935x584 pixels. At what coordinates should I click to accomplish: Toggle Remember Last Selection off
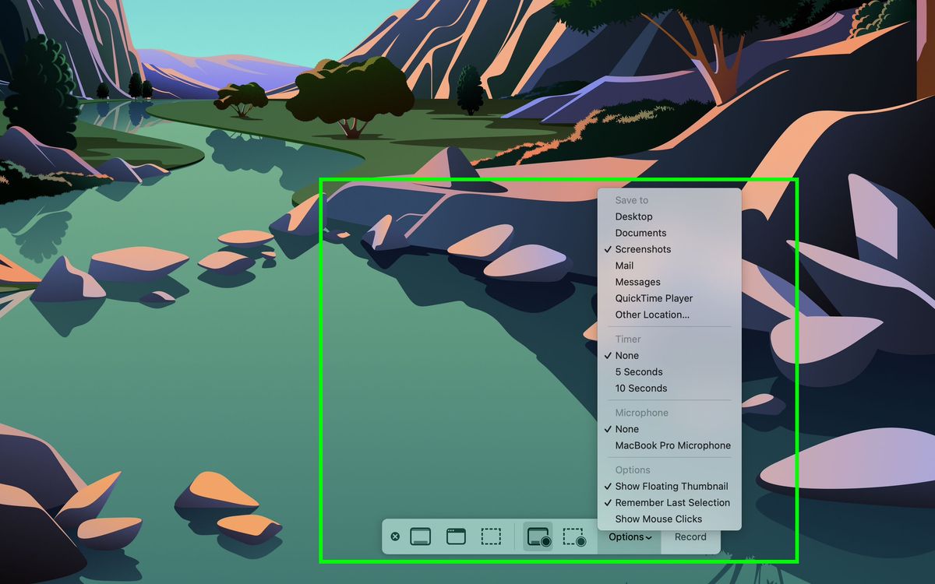point(672,502)
